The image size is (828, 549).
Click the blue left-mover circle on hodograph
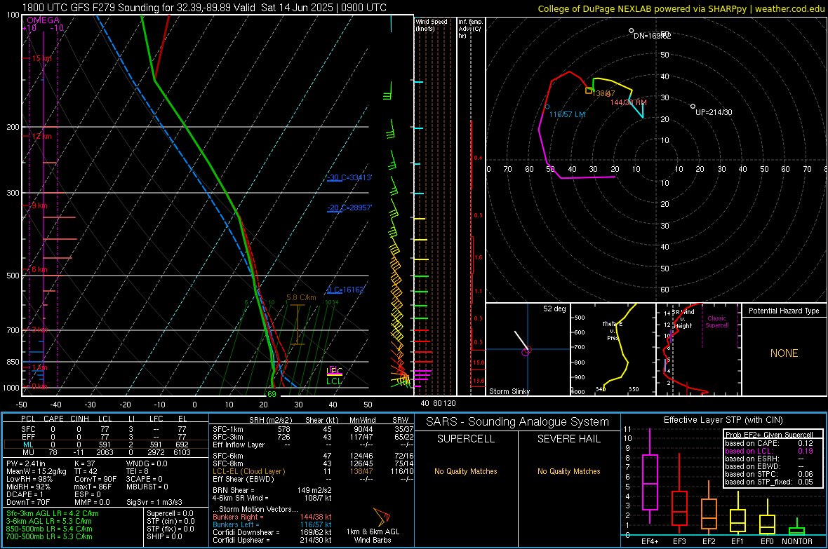tap(547, 107)
